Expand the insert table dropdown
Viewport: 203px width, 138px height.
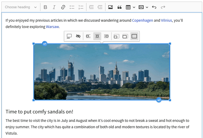134,7
